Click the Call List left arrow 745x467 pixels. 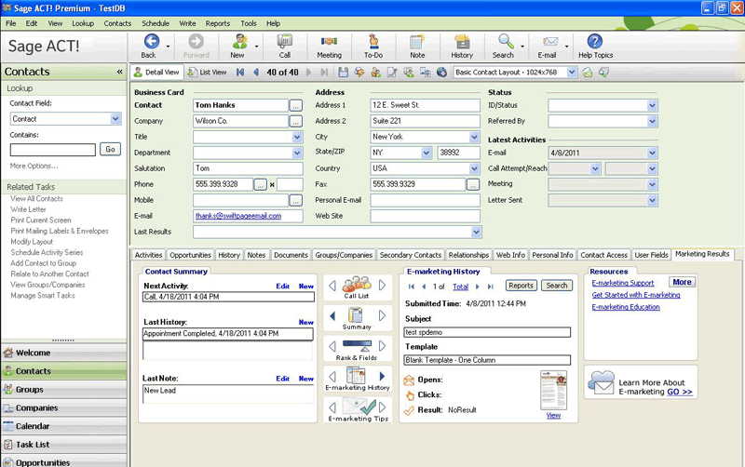[x=332, y=286]
